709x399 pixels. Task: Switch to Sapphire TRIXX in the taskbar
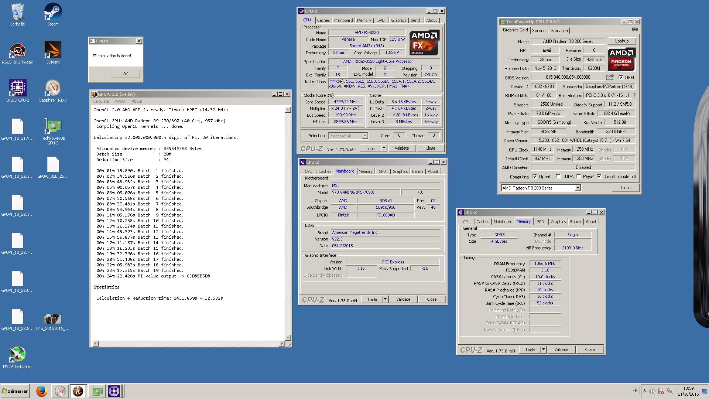pos(60,391)
